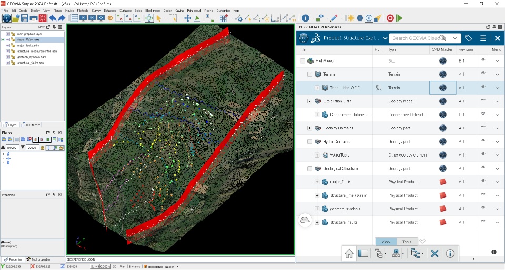
Task: Toggle visibility eye for Geoscience Dataset row
Action: (483, 114)
